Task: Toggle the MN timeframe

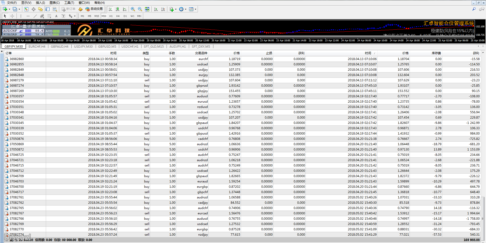Action: click(139, 16)
